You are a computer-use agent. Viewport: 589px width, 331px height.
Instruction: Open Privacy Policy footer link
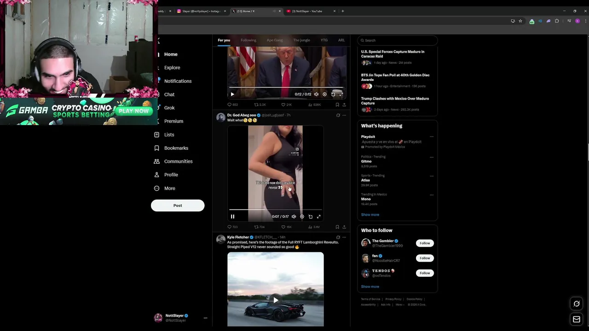click(x=393, y=299)
